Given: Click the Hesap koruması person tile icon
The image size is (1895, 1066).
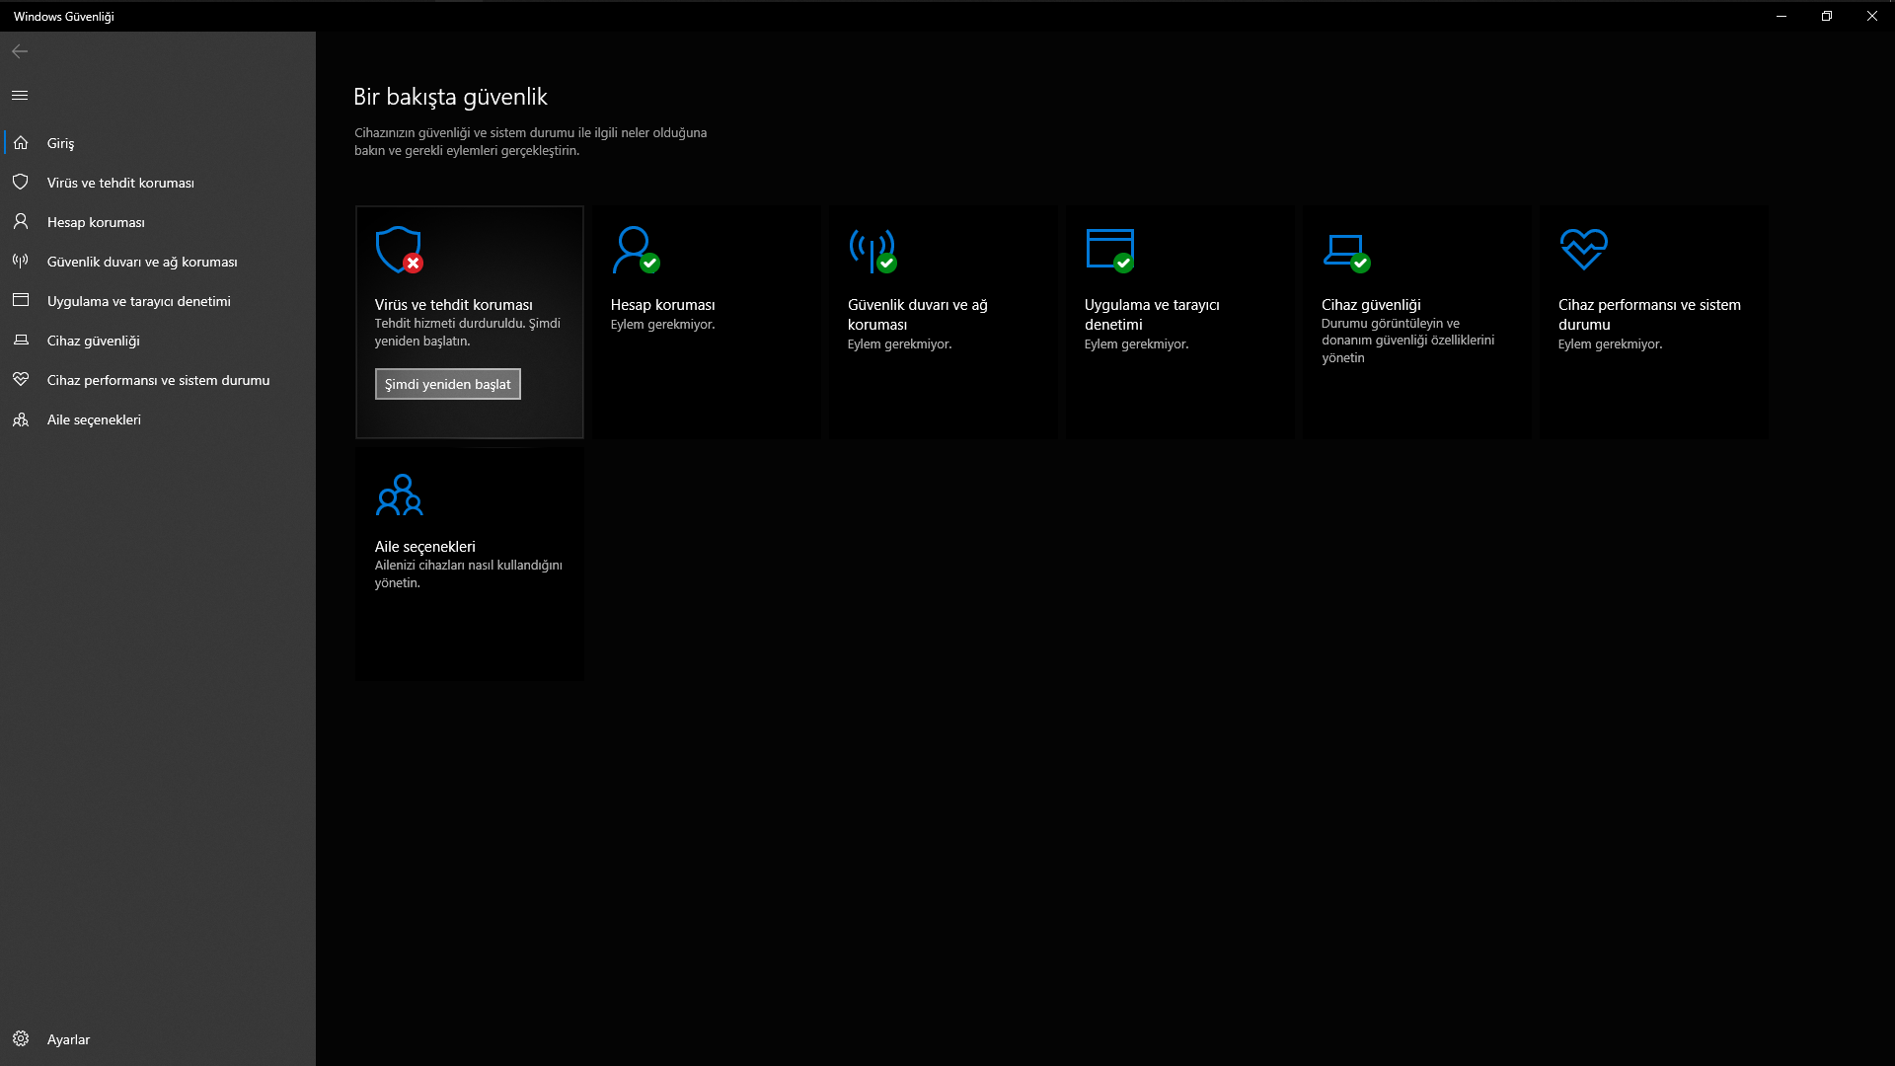Looking at the screenshot, I should click(636, 250).
